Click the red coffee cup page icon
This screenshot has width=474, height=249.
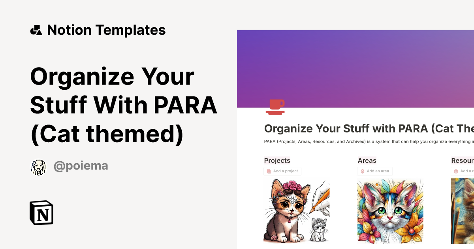coord(275,107)
